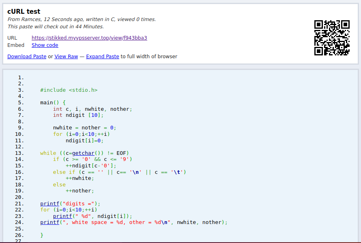The height and width of the screenshot is (243, 361).
Task: Click the printf link on line 21
Action: [49, 203]
